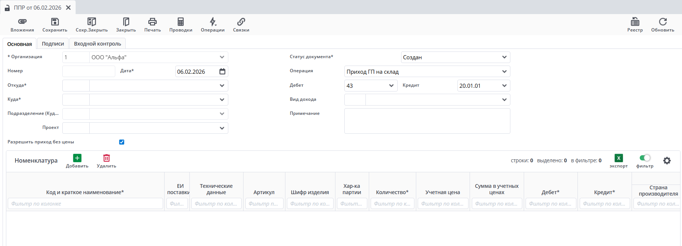Switch to the Входной контроль tab
The width and height of the screenshot is (682, 246).
tap(97, 44)
